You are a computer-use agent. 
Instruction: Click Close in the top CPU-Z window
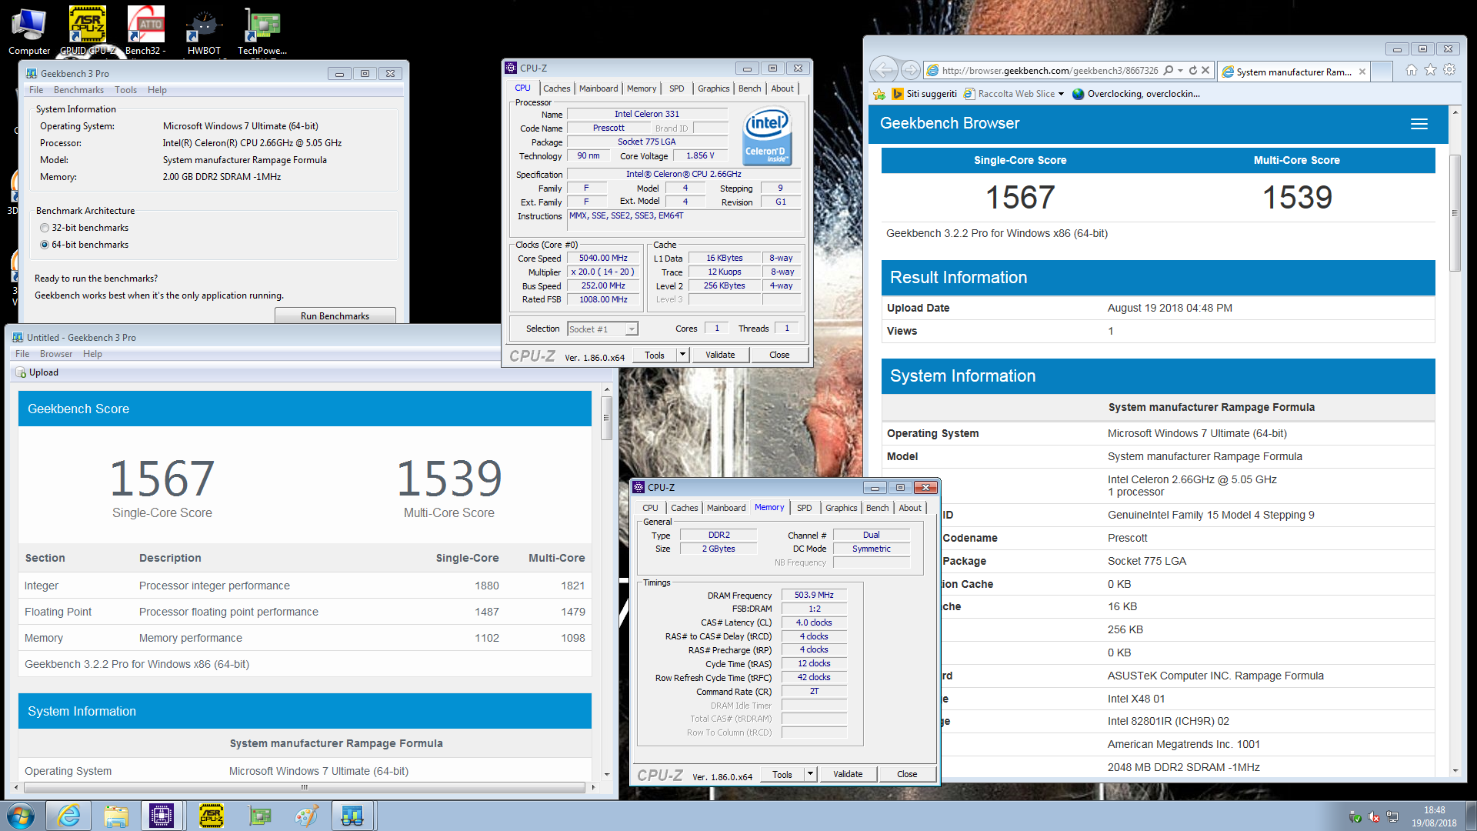tap(779, 355)
